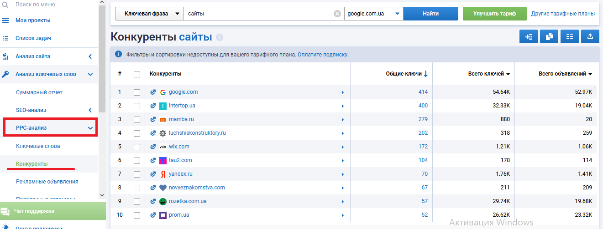603x229 pixels.
Task: Click the copy documents icon button
Action: coord(549,37)
